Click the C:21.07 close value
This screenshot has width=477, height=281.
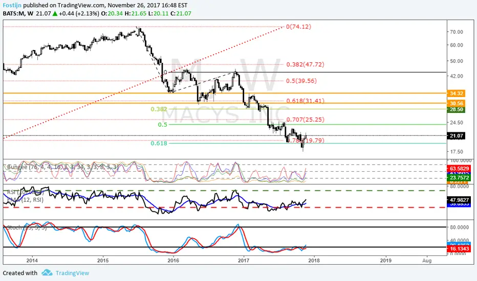coord(181,13)
